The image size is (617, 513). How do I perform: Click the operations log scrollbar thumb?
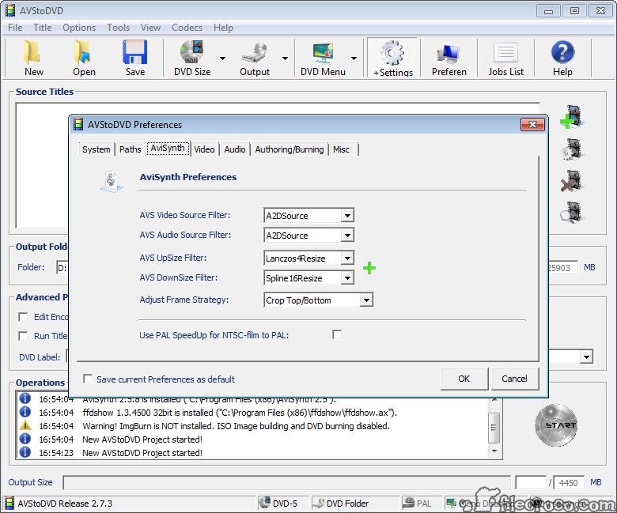(494, 428)
